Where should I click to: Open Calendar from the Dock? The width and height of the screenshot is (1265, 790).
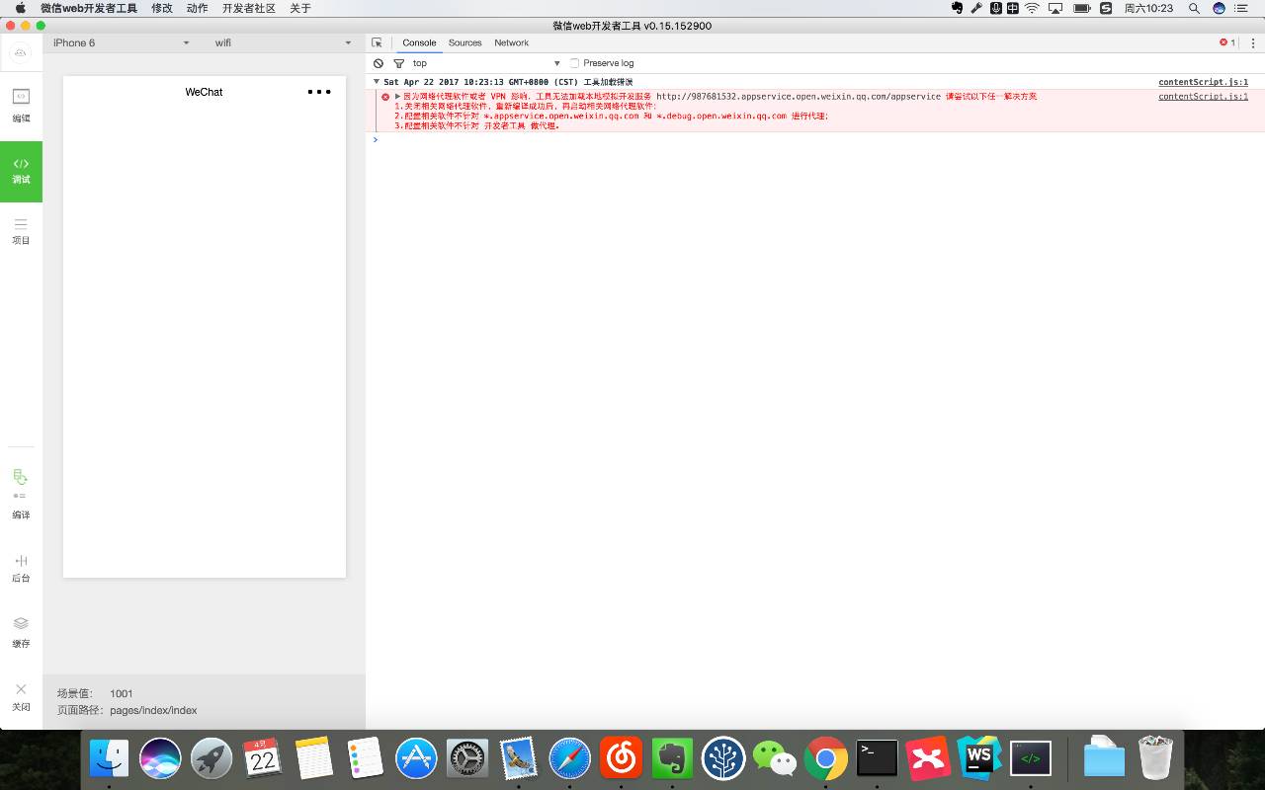click(x=263, y=758)
